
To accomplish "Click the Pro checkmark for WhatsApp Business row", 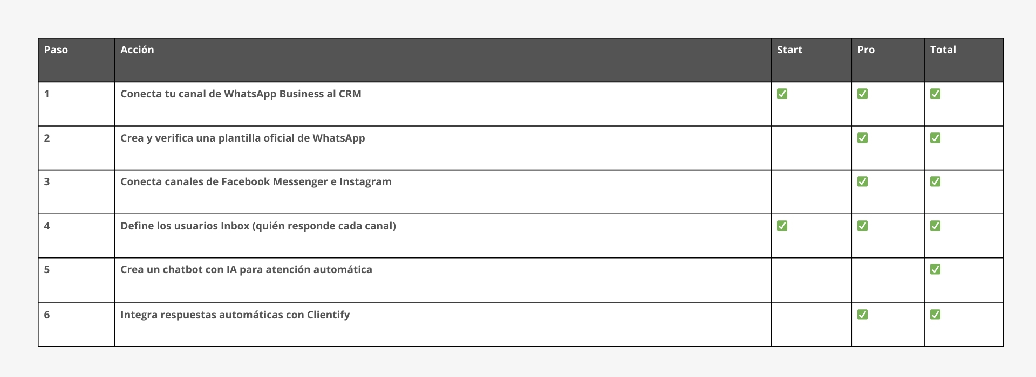I will 862,94.
